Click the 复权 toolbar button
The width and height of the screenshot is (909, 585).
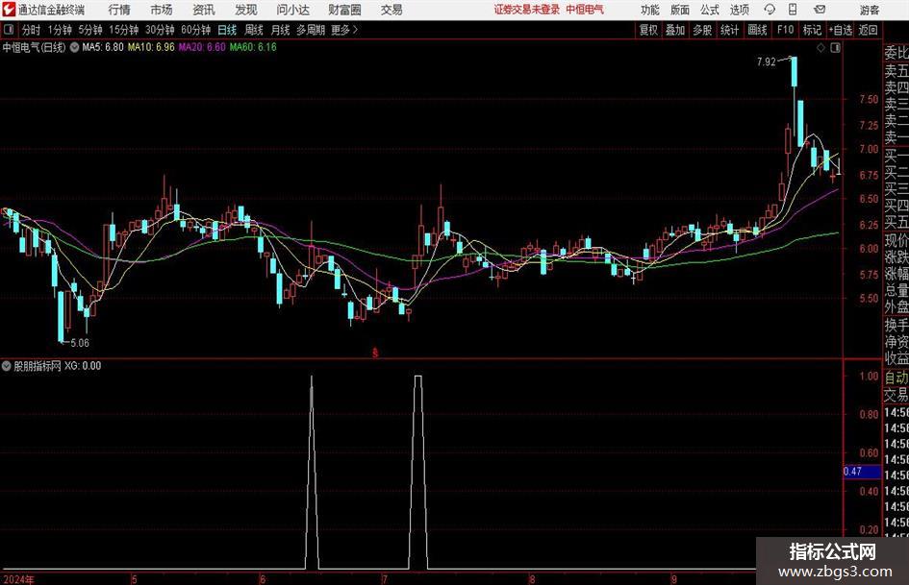[648, 30]
